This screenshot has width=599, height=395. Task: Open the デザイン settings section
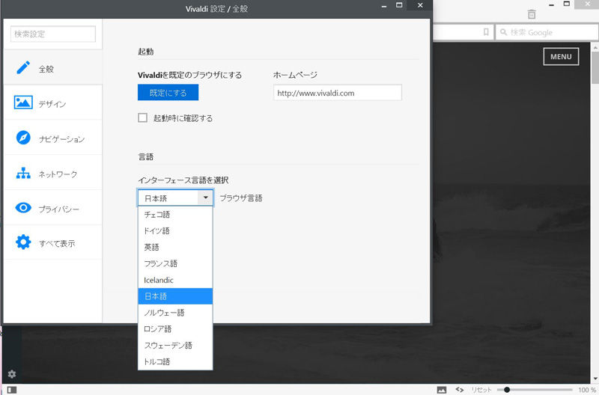(x=52, y=103)
